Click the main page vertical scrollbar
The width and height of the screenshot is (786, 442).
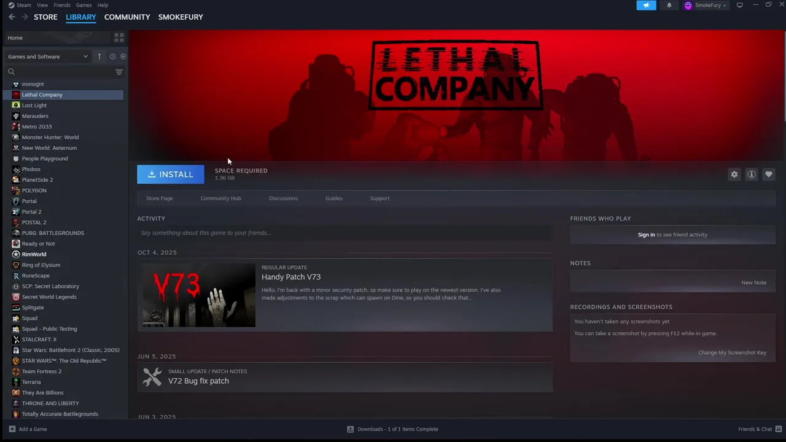point(784,76)
